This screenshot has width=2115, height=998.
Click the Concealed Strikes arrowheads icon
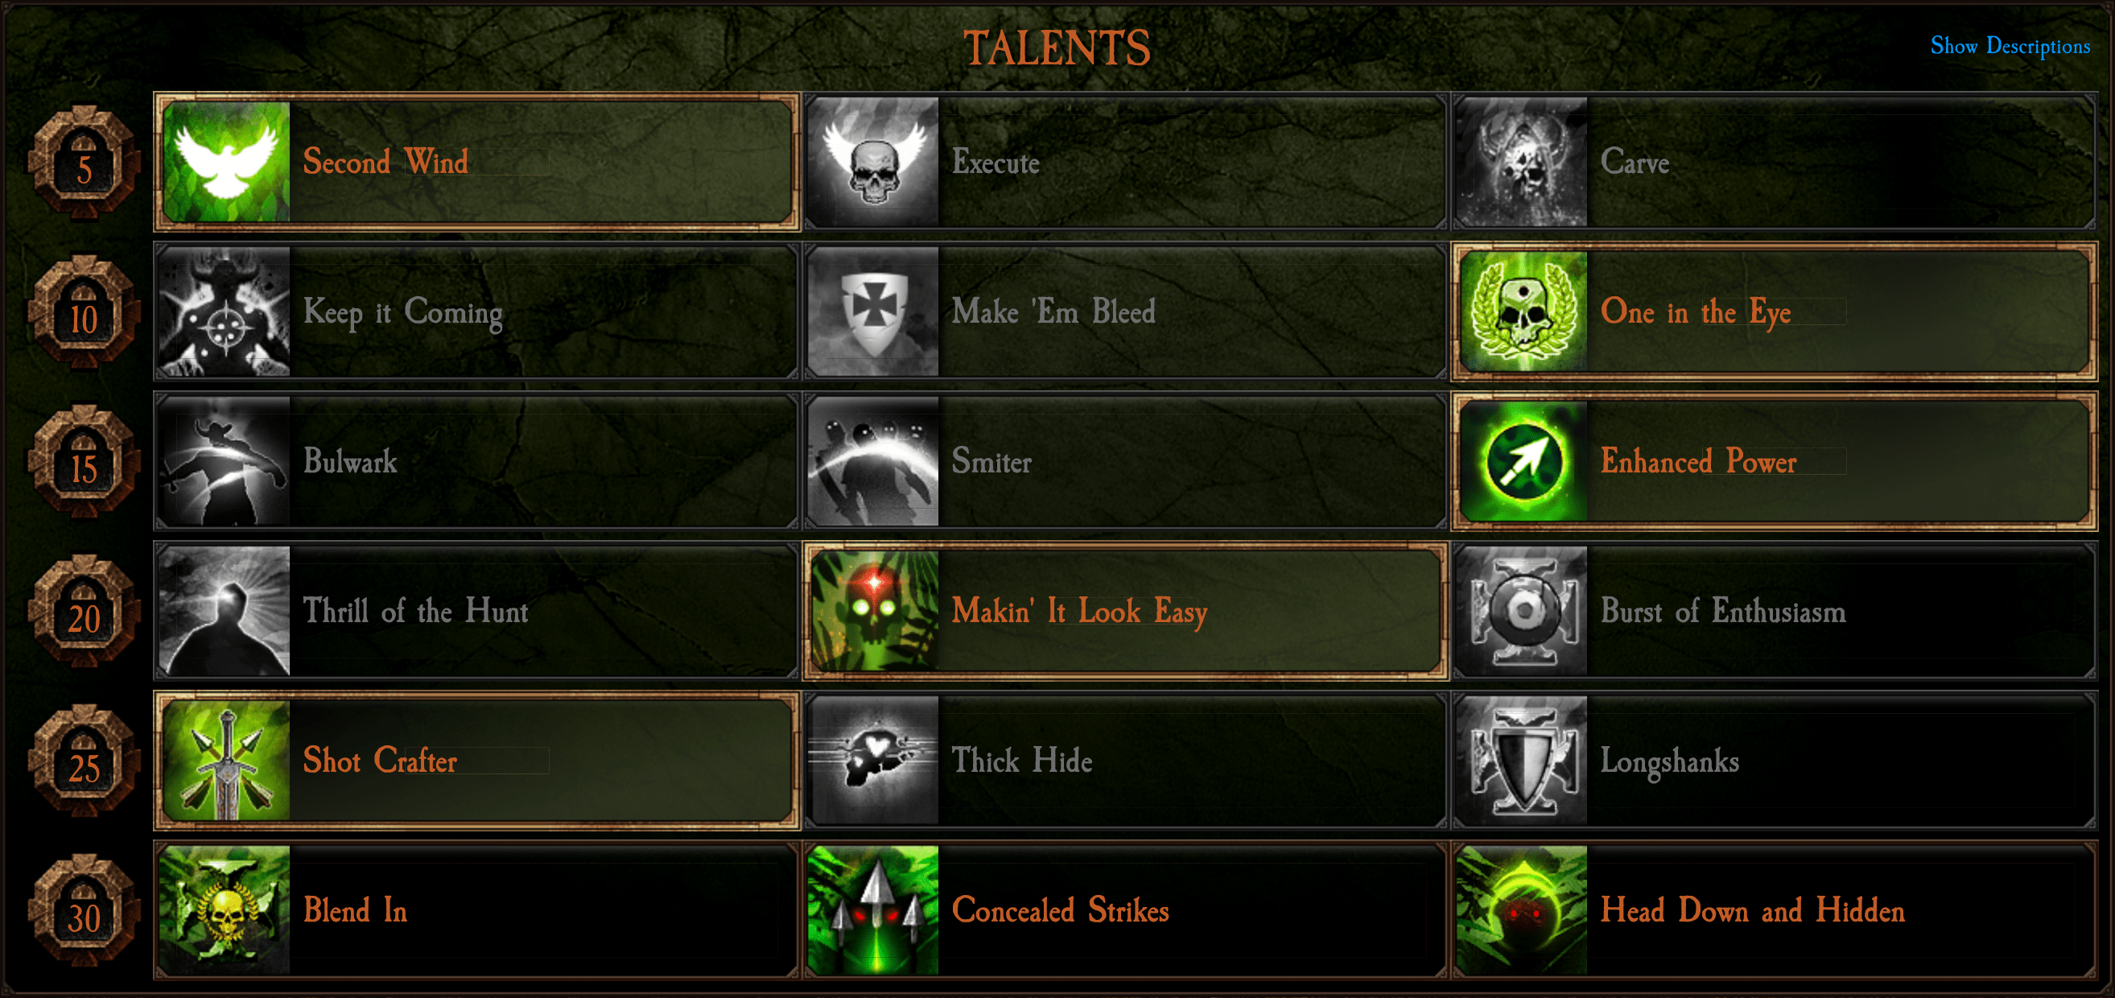(872, 910)
